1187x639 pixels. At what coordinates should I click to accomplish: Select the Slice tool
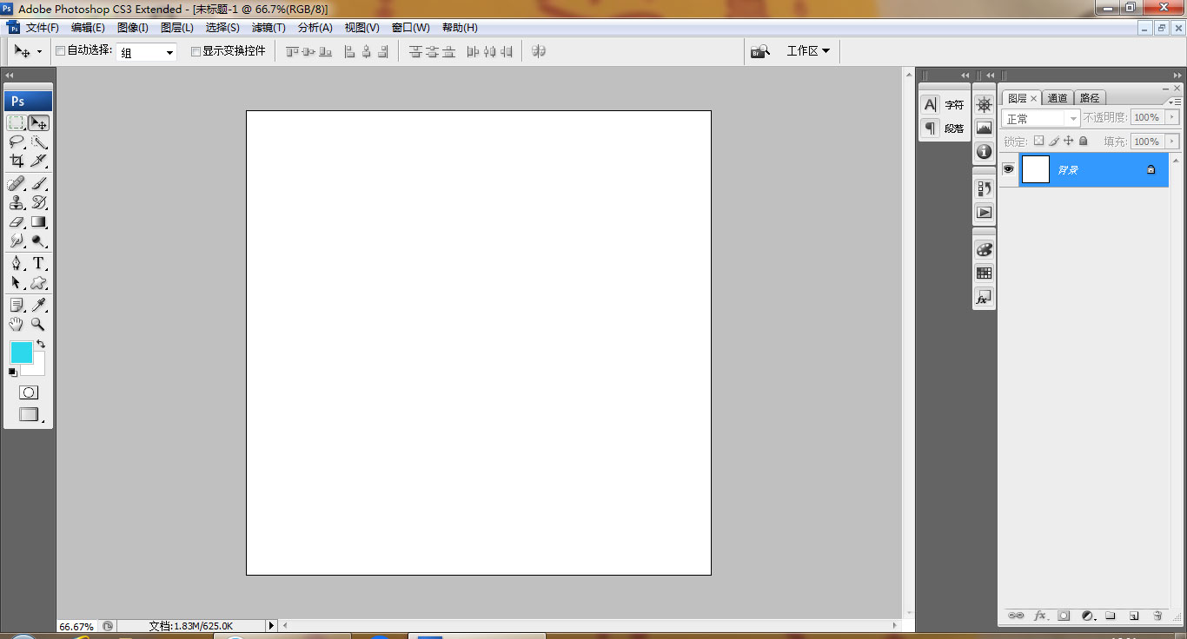pos(39,161)
